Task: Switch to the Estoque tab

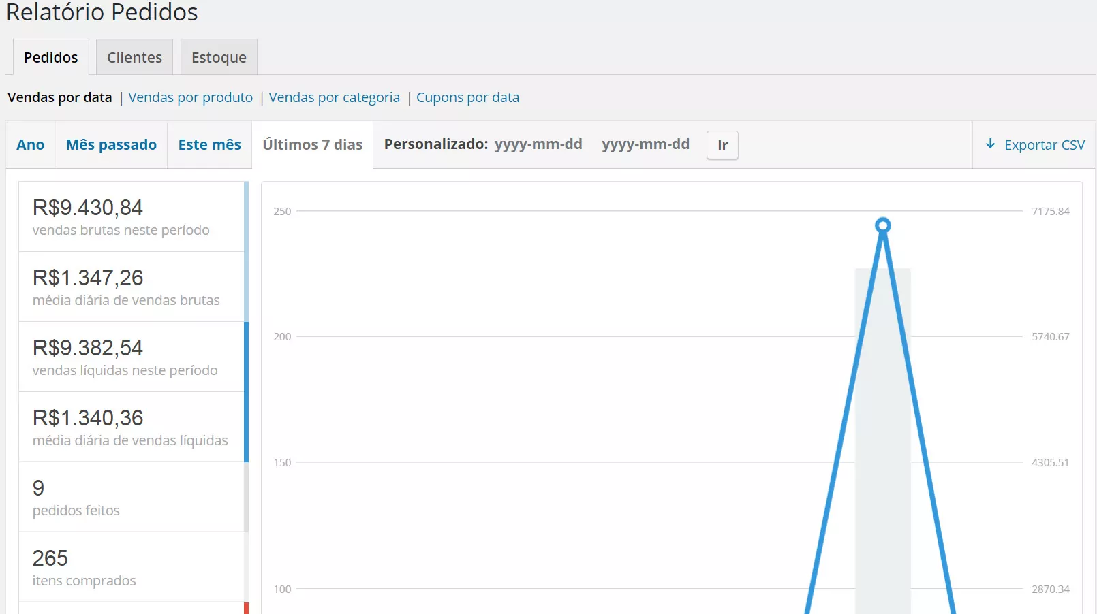Action: pyautogui.click(x=219, y=57)
